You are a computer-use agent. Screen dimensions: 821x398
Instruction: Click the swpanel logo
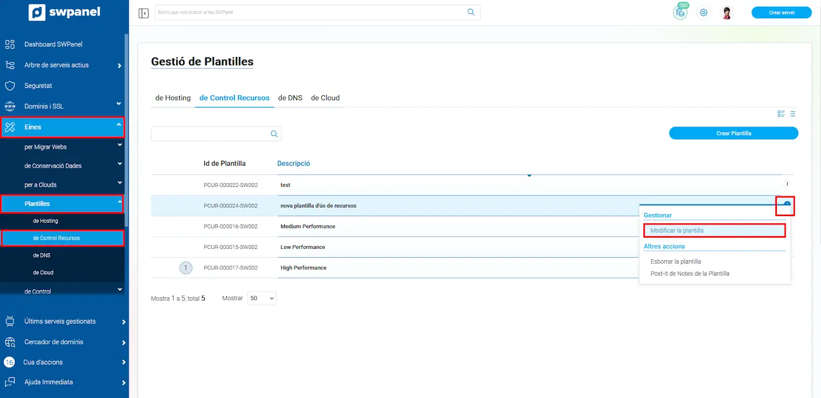click(x=64, y=12)
